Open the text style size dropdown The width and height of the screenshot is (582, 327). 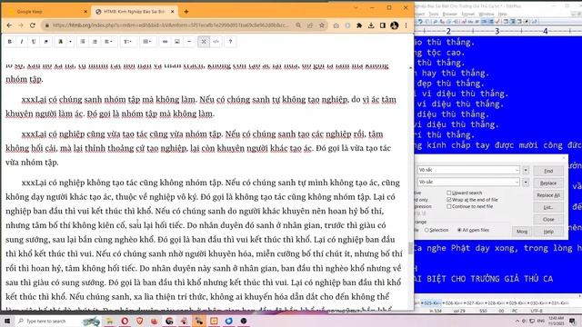127,42
